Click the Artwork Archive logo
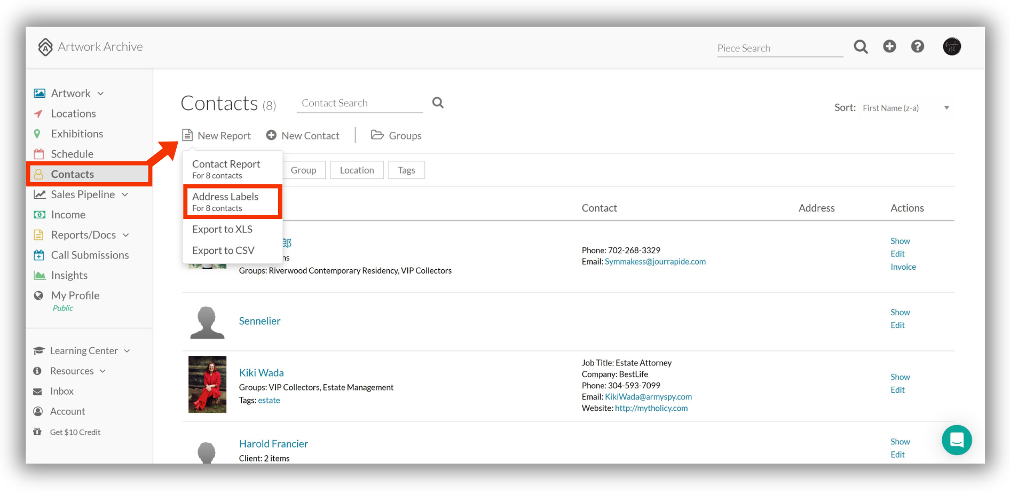 (90, 47)
